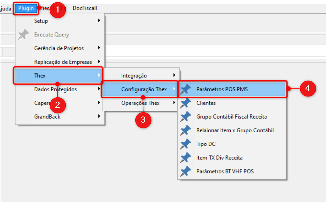Image resolution: width=326 pixels, height=202 pixels.
Task: Select the Thex menu entry
Action: click(58, 75)
